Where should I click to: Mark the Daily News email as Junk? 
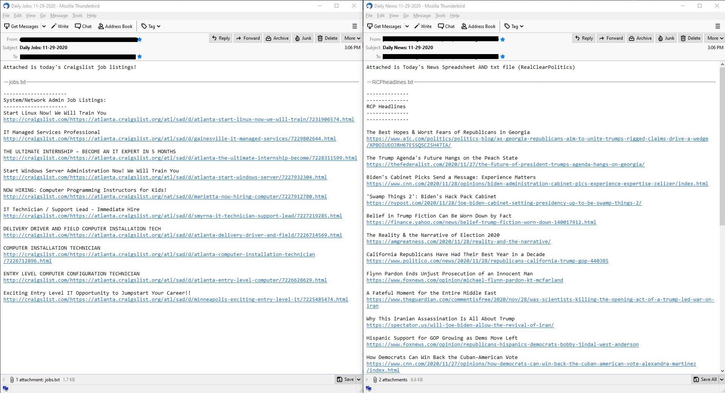click(666, 38)
